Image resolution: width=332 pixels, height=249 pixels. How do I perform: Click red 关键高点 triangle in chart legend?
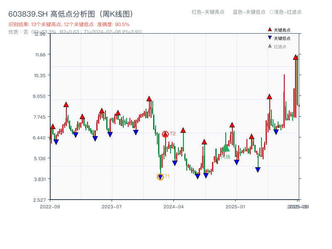tap(270, 29)
